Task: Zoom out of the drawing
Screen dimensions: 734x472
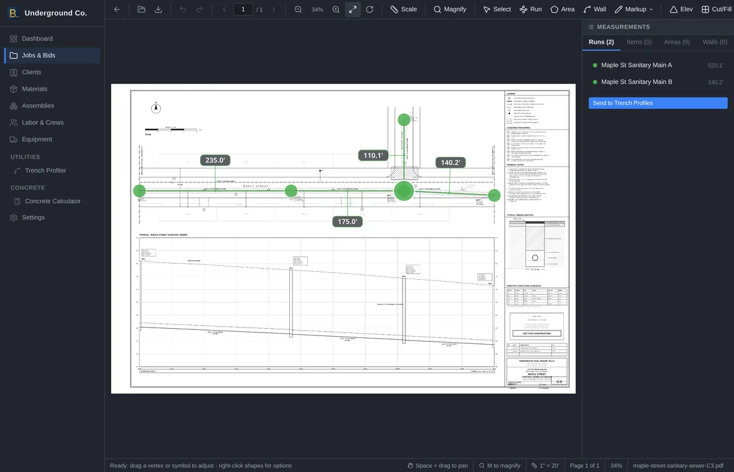Action: pyautogui.click(x=298, y=9)
